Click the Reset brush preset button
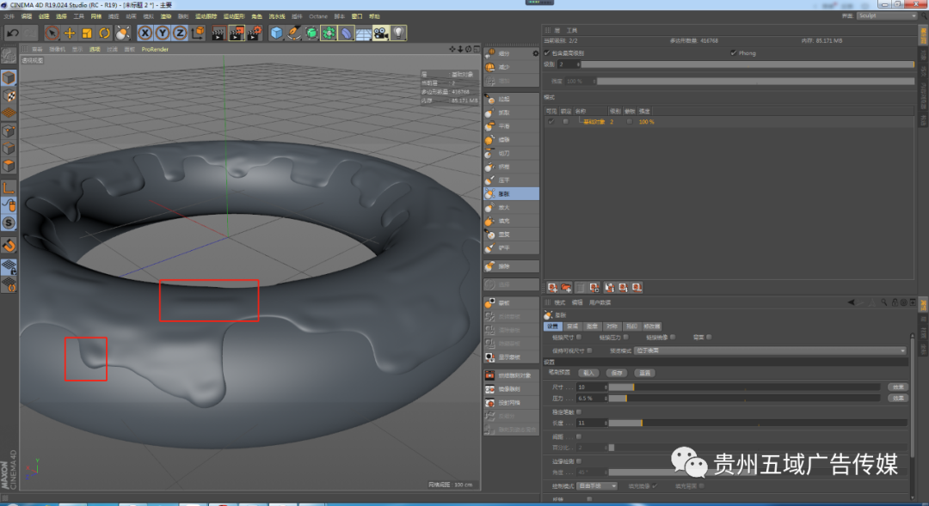 tap(644, 373)
